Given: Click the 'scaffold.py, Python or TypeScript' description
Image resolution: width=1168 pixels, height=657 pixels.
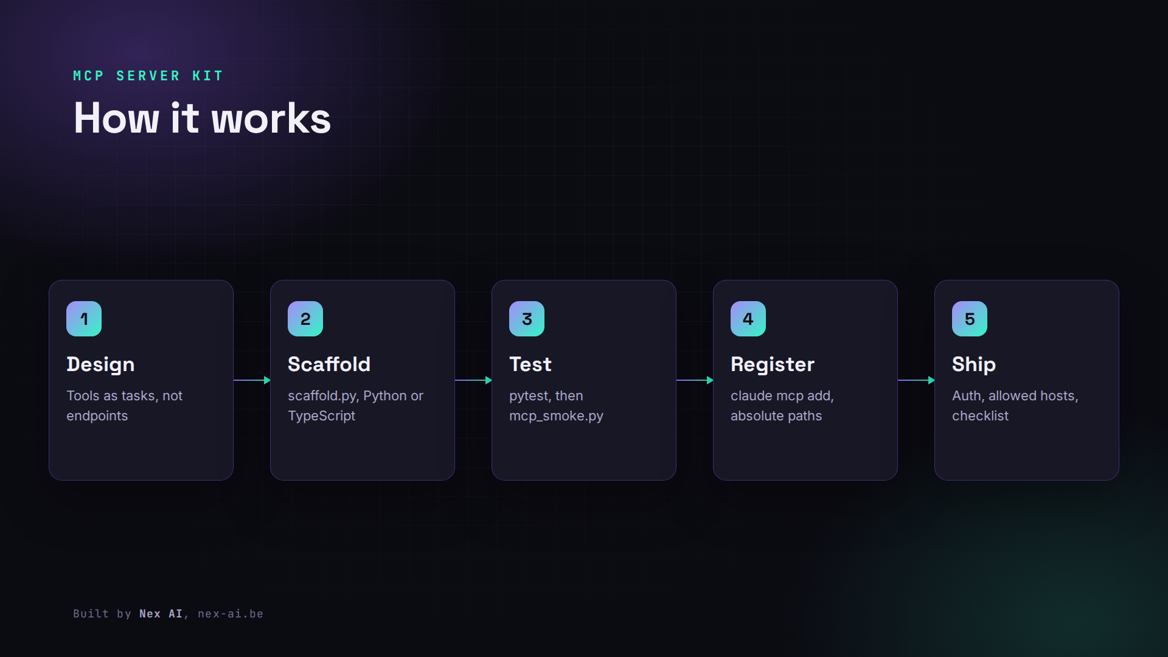Looking at the screenshot, I should [355, 406].
